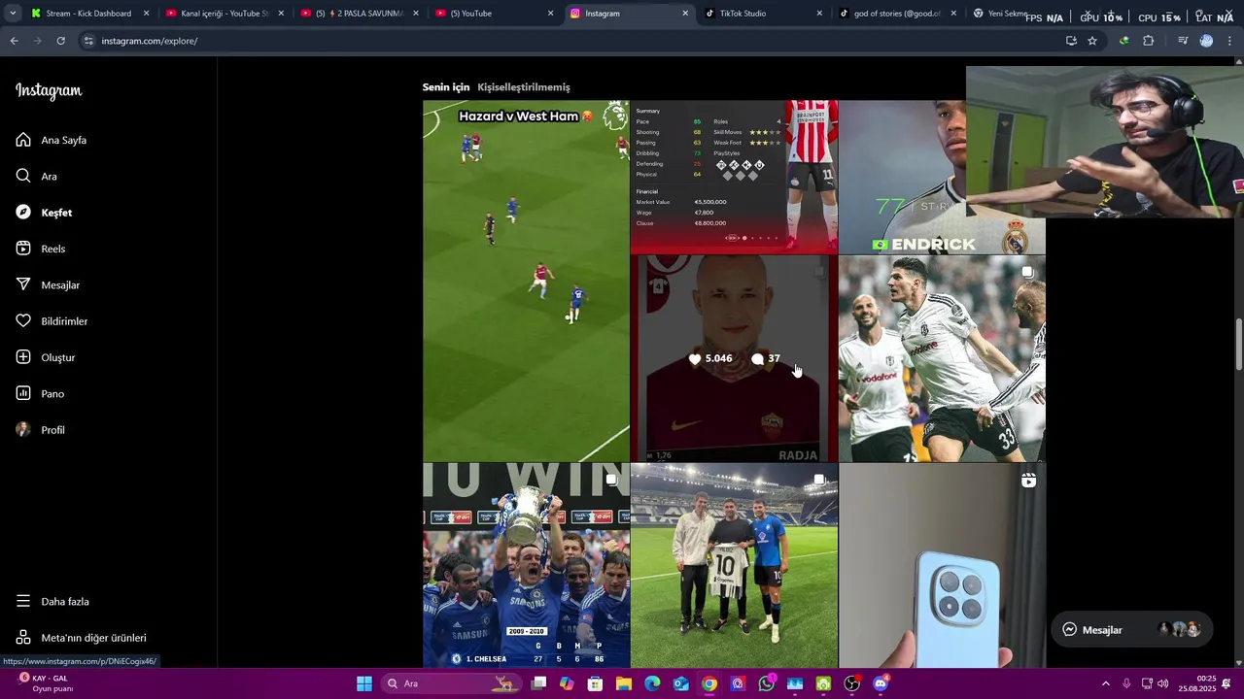
Task: Open WhatsApp from the taskbar
Action: click(767, 683)
